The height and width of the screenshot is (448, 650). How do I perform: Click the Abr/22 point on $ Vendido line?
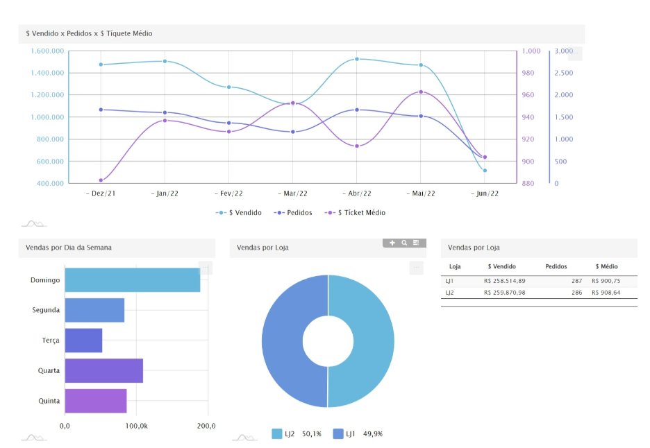tap(356, 59)
